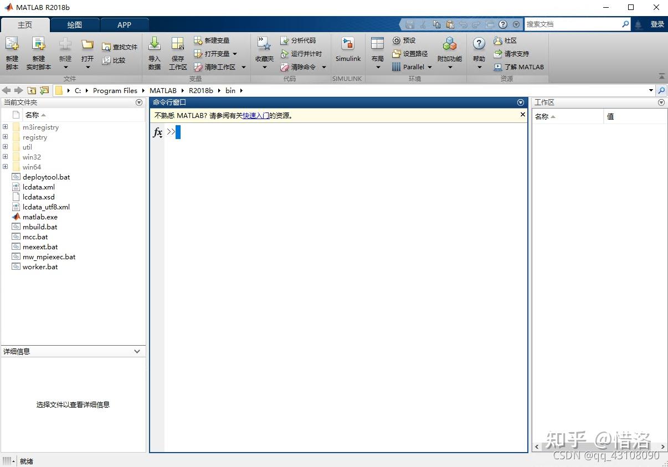
Task: Switch to the 绘图 (Plots) tab
Action: pos(75,24)
